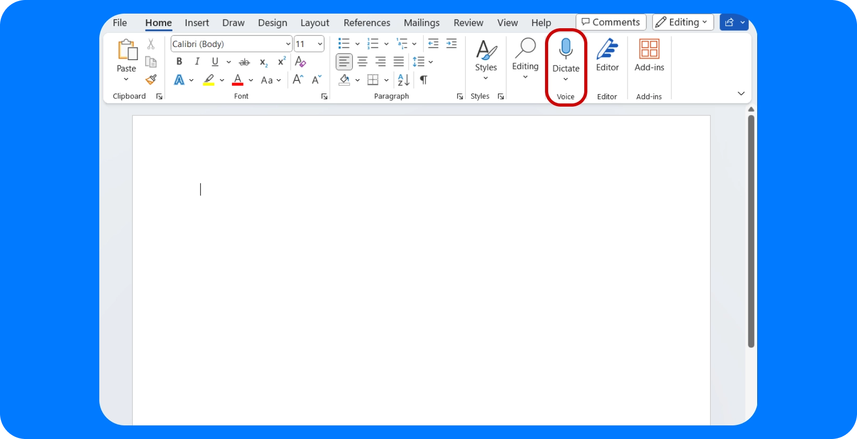Open the Dictate options arrow
This screenshot has width=857, height=439.
(565, 79)
